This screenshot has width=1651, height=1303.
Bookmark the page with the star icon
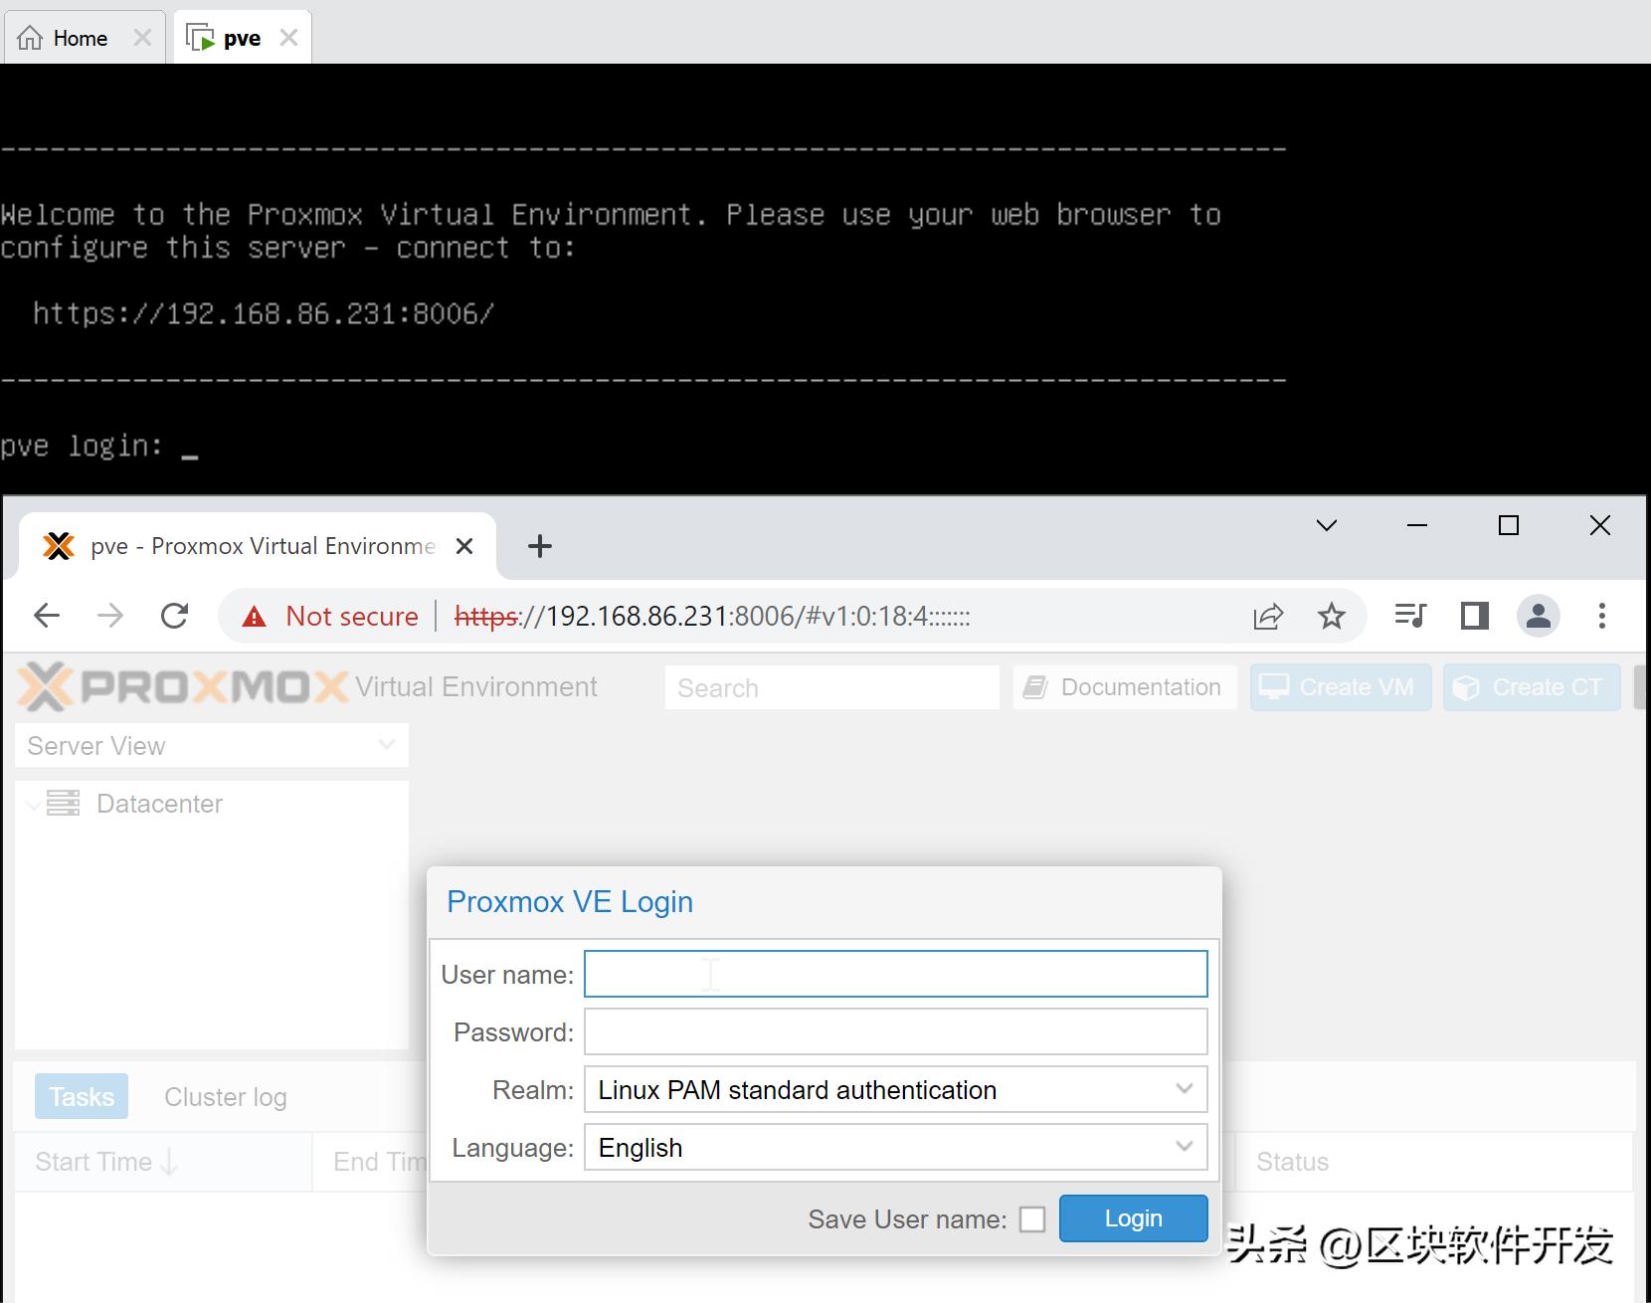click(x=1332, y=617)
